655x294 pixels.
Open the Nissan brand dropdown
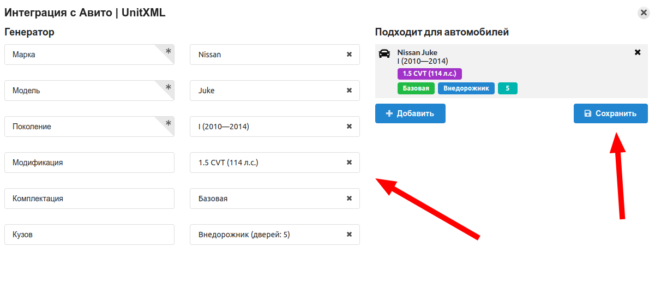coord(275,55)
